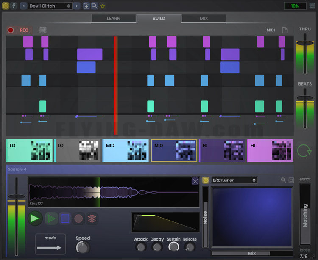Switch to the LEARN tab
The height and width of the screenshot is (260, 318).
113,19
